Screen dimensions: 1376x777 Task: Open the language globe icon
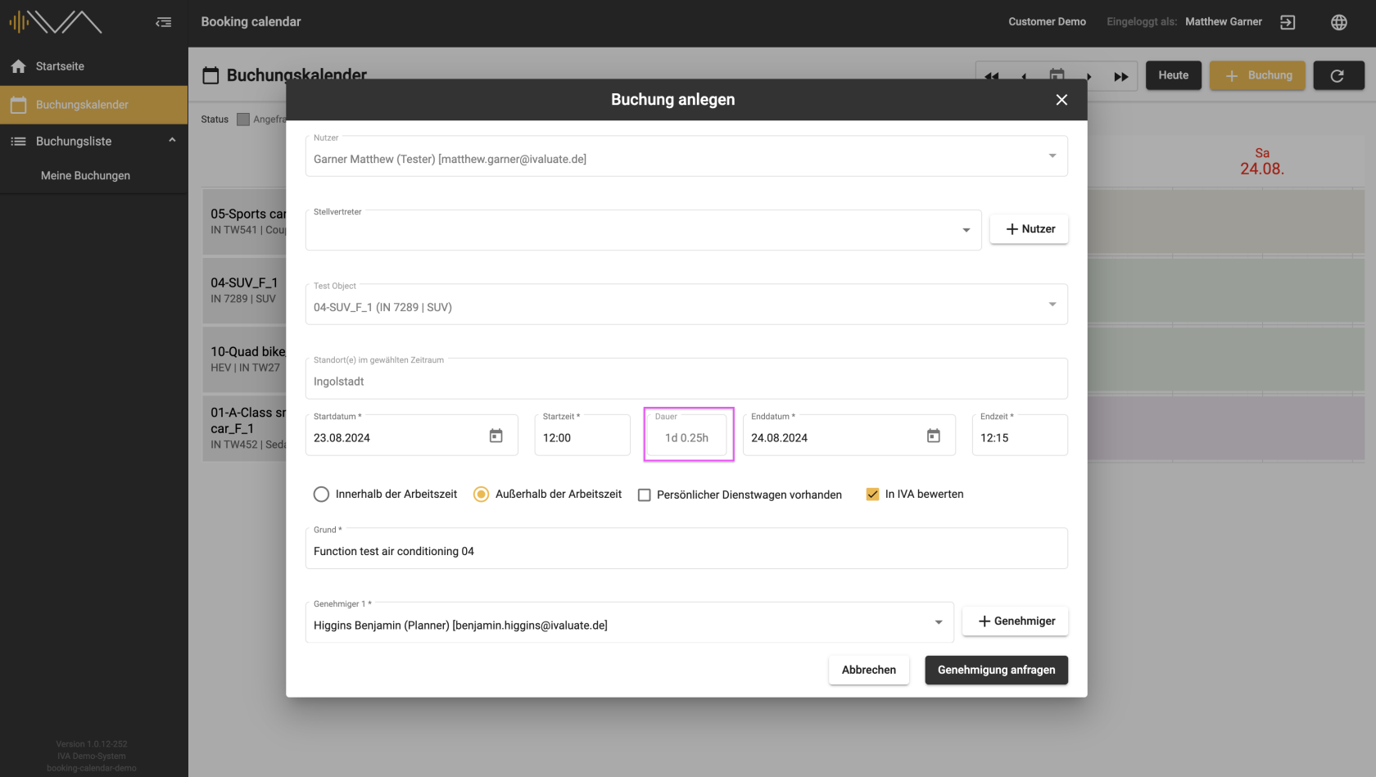coord(1339,22)
